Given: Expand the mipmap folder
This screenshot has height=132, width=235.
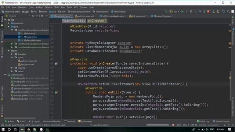Looking at the screenshot, I should tap(12, 68).
